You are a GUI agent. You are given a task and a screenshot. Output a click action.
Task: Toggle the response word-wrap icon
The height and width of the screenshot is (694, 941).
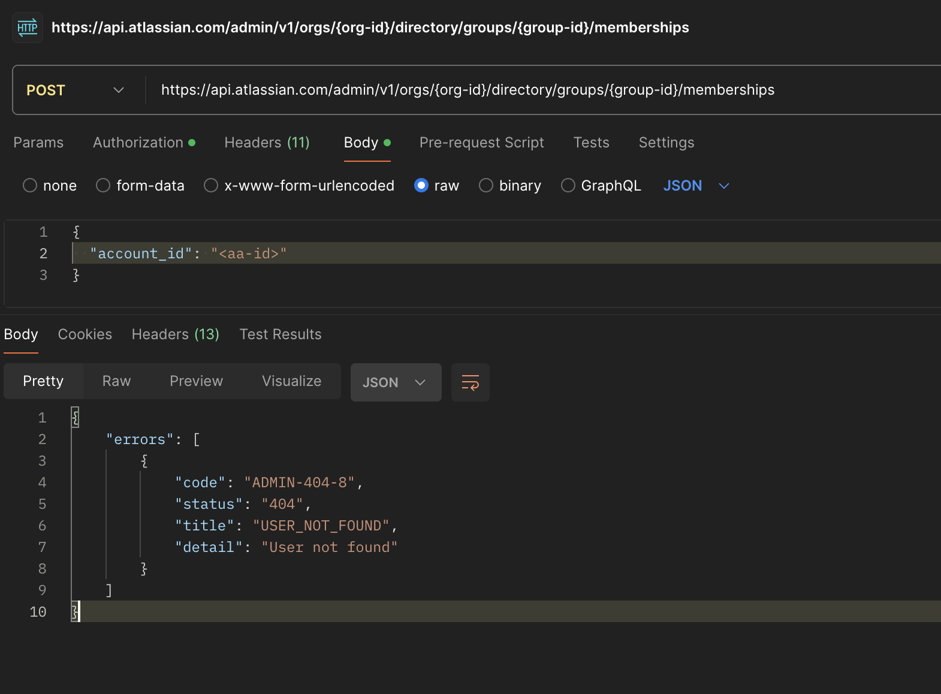(x=470, y=382)
